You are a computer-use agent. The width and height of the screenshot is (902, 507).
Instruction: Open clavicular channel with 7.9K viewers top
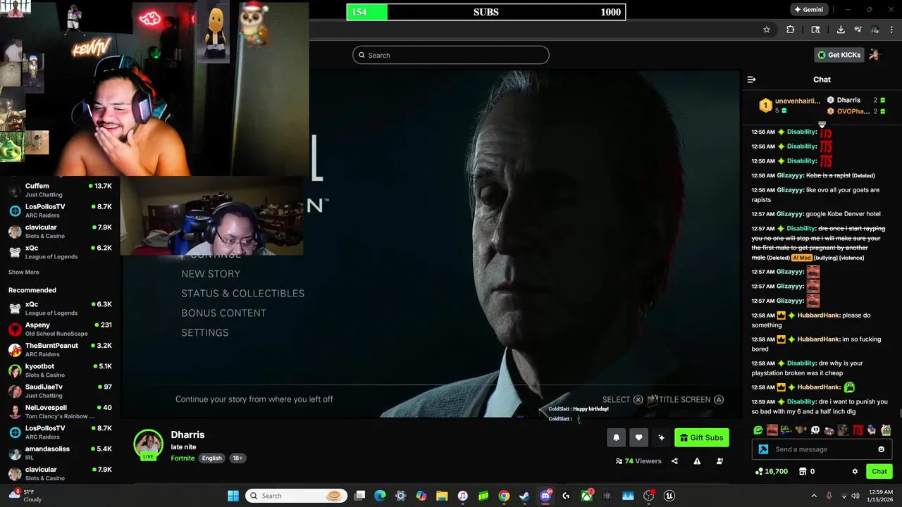60,232
